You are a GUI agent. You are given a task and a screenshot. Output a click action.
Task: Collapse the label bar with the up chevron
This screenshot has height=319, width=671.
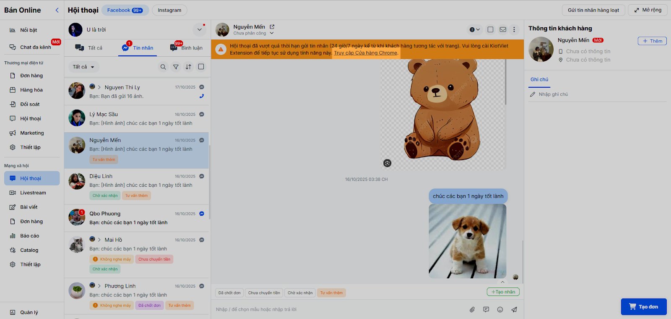[502, 282]
